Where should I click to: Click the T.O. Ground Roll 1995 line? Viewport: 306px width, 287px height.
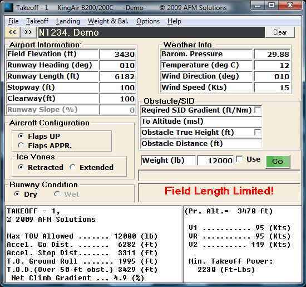(x=82, y=261)
